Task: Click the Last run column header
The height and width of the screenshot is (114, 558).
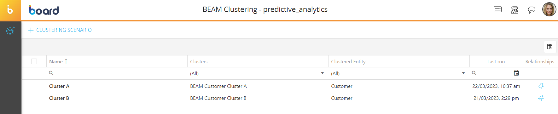Action: [496, 61]
